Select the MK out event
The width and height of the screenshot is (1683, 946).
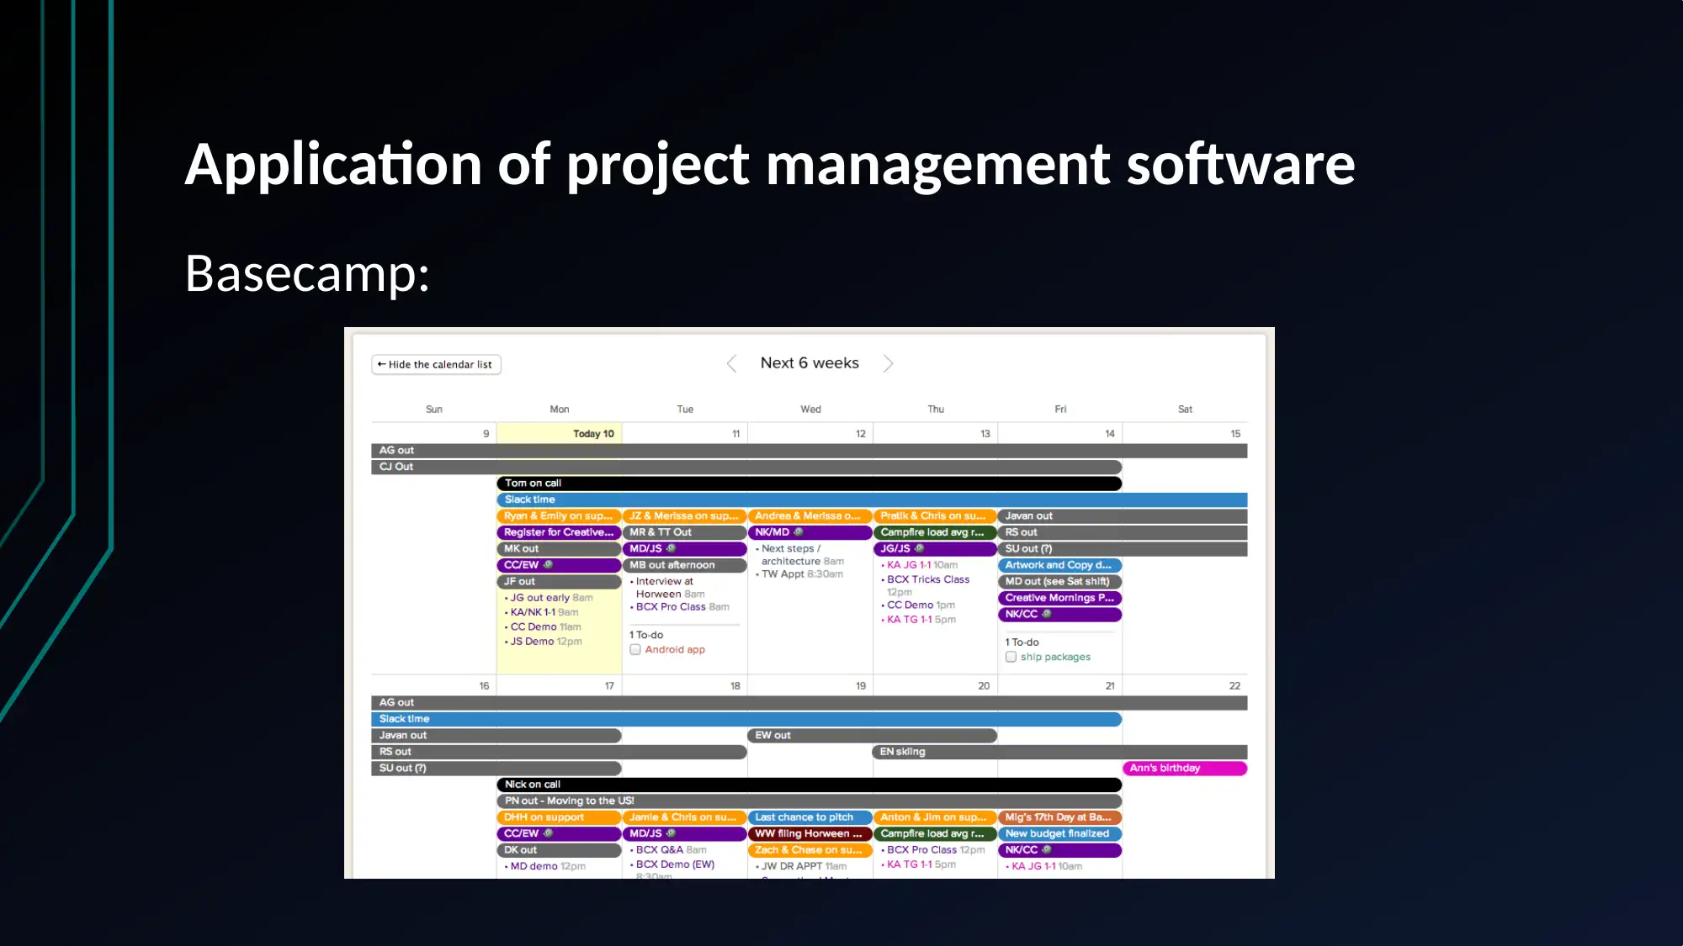pyautogui.click(x=559, y=548)
